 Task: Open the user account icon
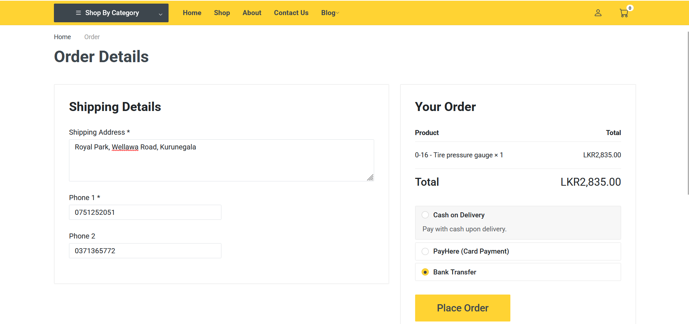click(x=598, y=13)
